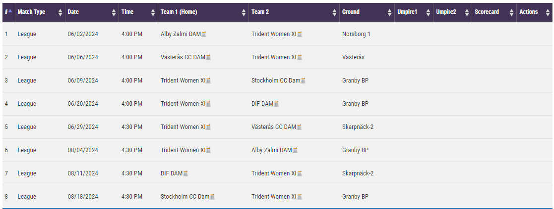Image resolution: width=554 pixels, height=209 pixels.
Task: Click icon beside Västerås CC DAM in row 5
Action: click(x=299, y=127)
